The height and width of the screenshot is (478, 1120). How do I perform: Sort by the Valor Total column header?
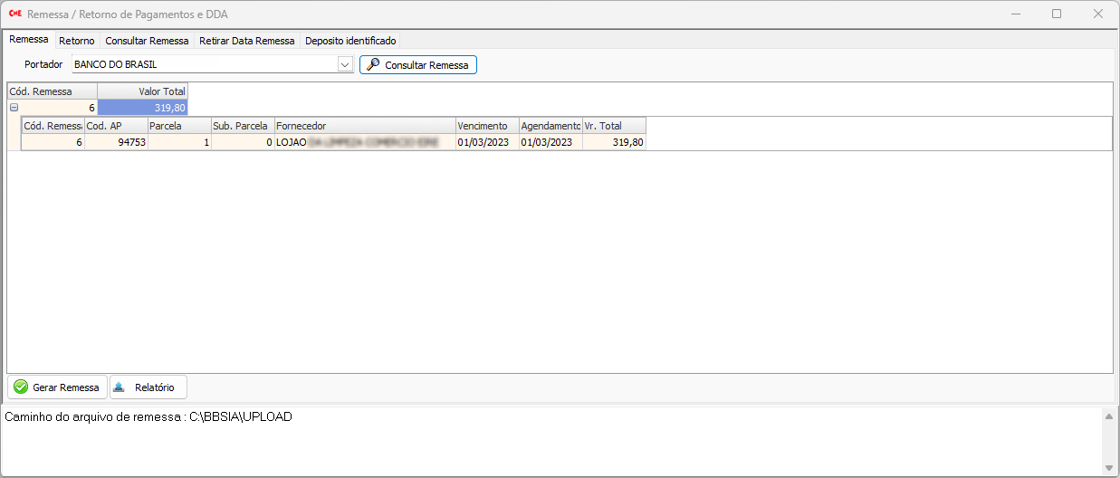point(142,91)
